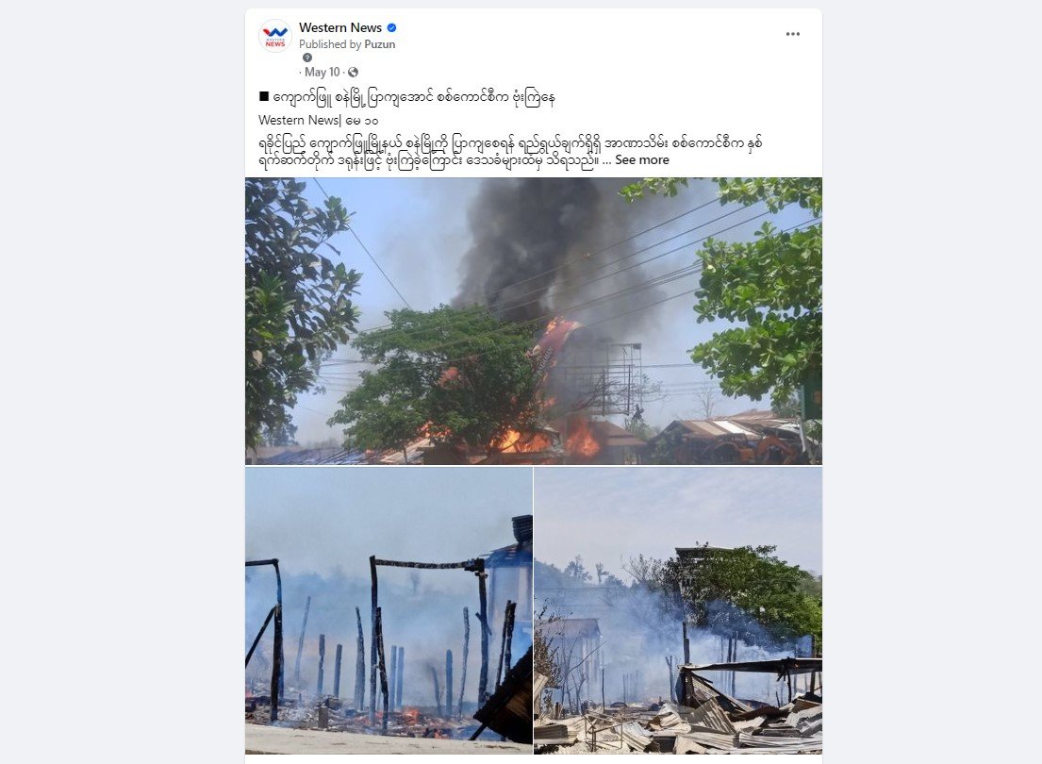Click the 'Published by' label text
Viewport: 1042px width, 764px height.
tap(330, 44)
